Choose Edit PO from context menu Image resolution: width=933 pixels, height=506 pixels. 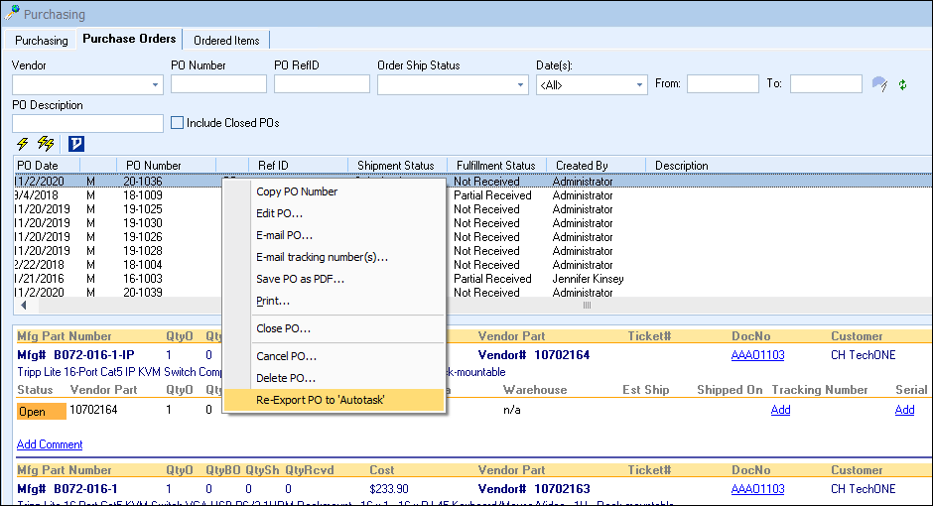(x=279, y=213)
